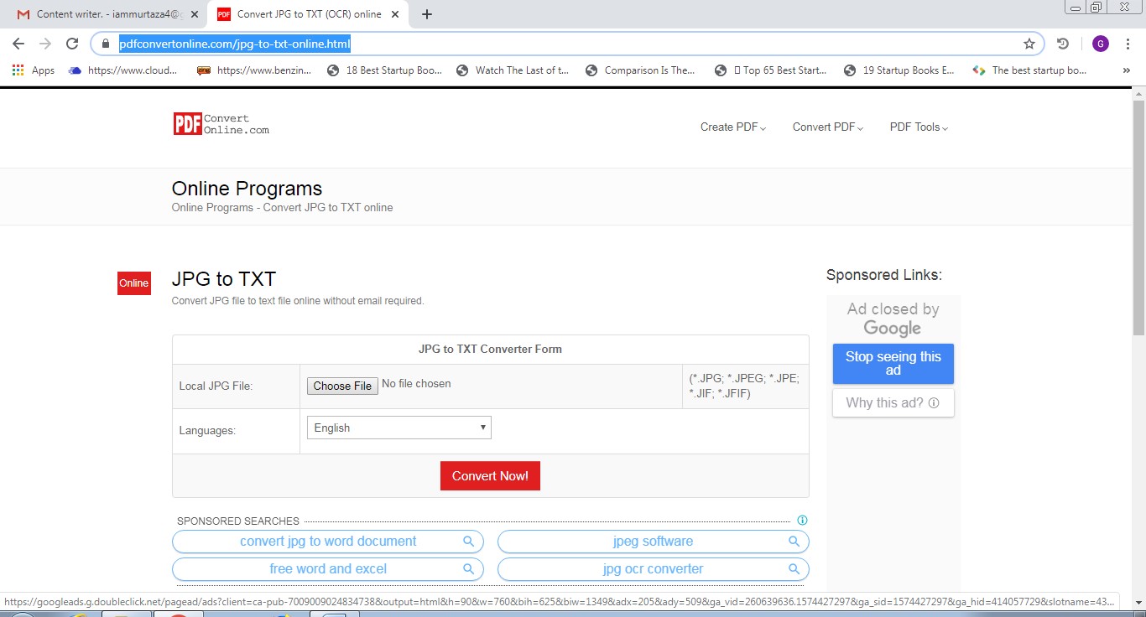The width and height of the screenshot is (1146, 617).
Task: Expand the PDF Tools menu
Action: [x=919, y=127]
